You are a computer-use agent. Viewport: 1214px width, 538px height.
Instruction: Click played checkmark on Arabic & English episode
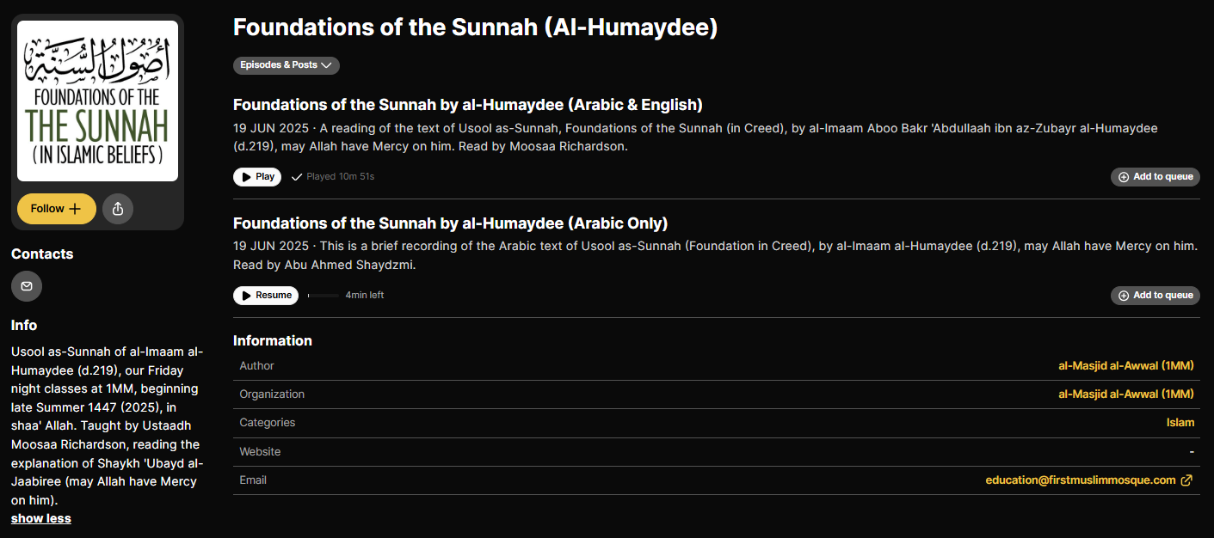click(297, 177)
